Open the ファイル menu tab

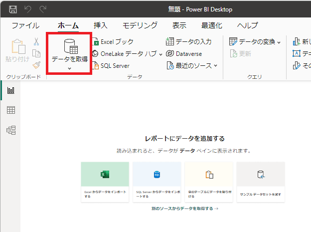click(x=25, y=25)
